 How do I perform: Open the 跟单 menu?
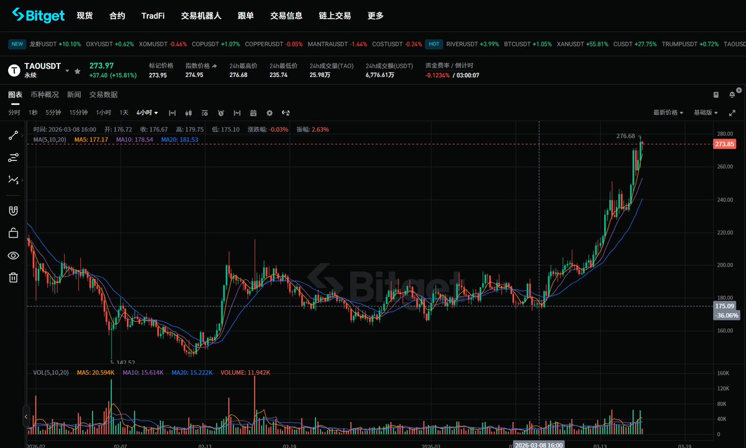click(246, 16)
